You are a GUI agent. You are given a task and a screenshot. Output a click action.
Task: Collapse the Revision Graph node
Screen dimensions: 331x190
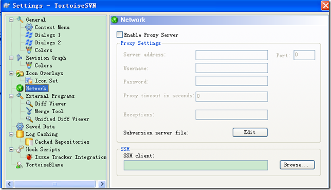coord(11,58)
